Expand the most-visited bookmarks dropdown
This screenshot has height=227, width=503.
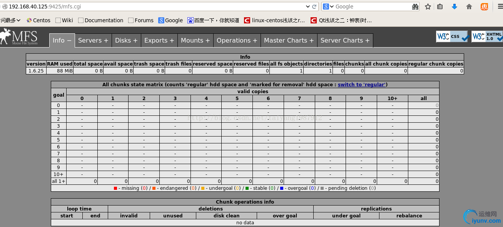click(x=10, y=20)
